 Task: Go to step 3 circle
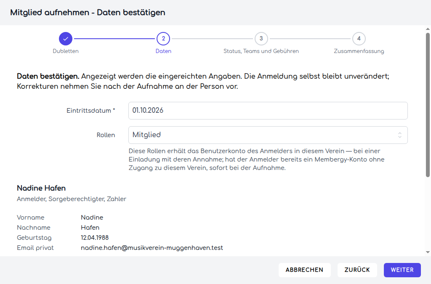[x=261, y=39]
